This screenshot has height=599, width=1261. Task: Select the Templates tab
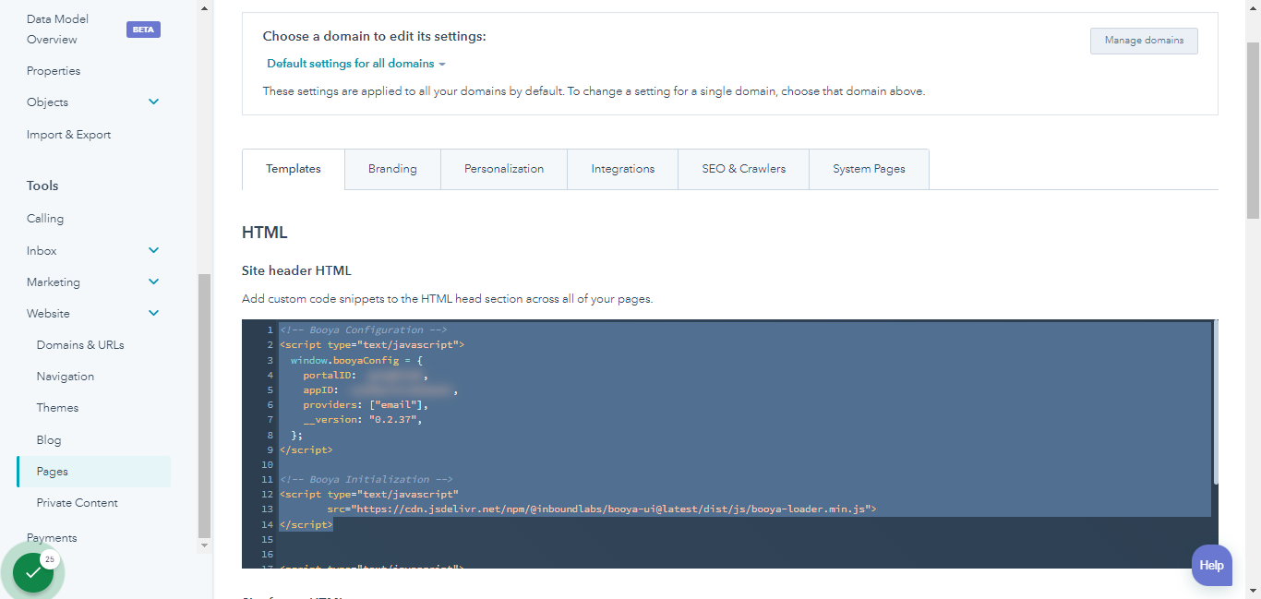coord(294,169)
